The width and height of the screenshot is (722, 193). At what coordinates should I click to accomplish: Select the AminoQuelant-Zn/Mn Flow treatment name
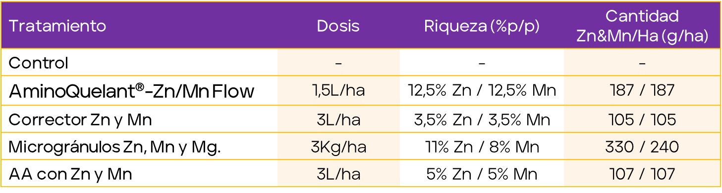132,91
